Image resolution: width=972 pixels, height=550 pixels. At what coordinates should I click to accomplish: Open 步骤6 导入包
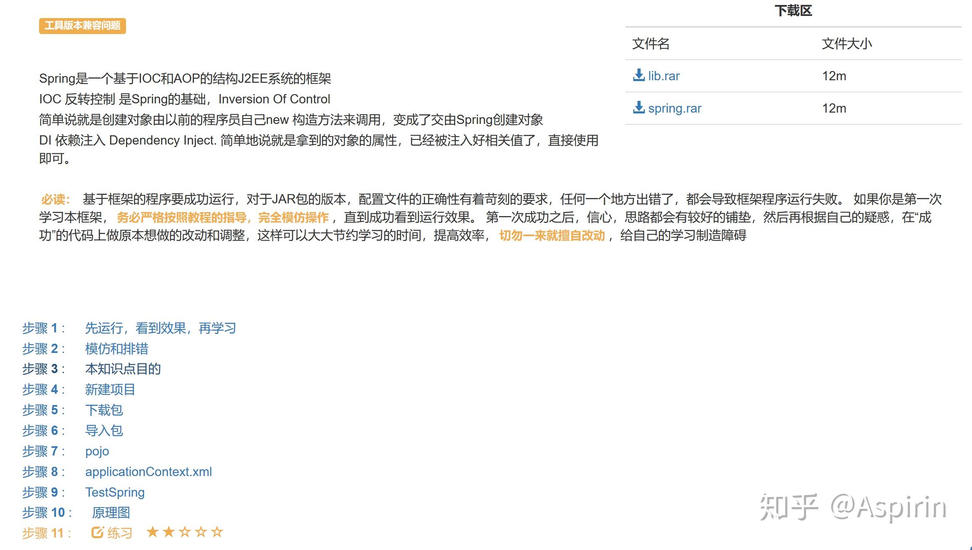pyautogui.click(x=104, y=431)
